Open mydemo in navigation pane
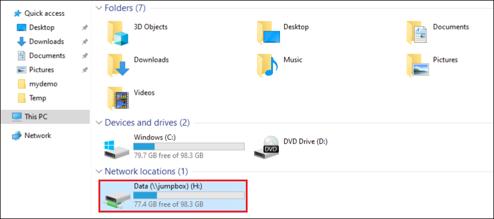Viewport: 494px width, 219px height. [x=44, y=84]
